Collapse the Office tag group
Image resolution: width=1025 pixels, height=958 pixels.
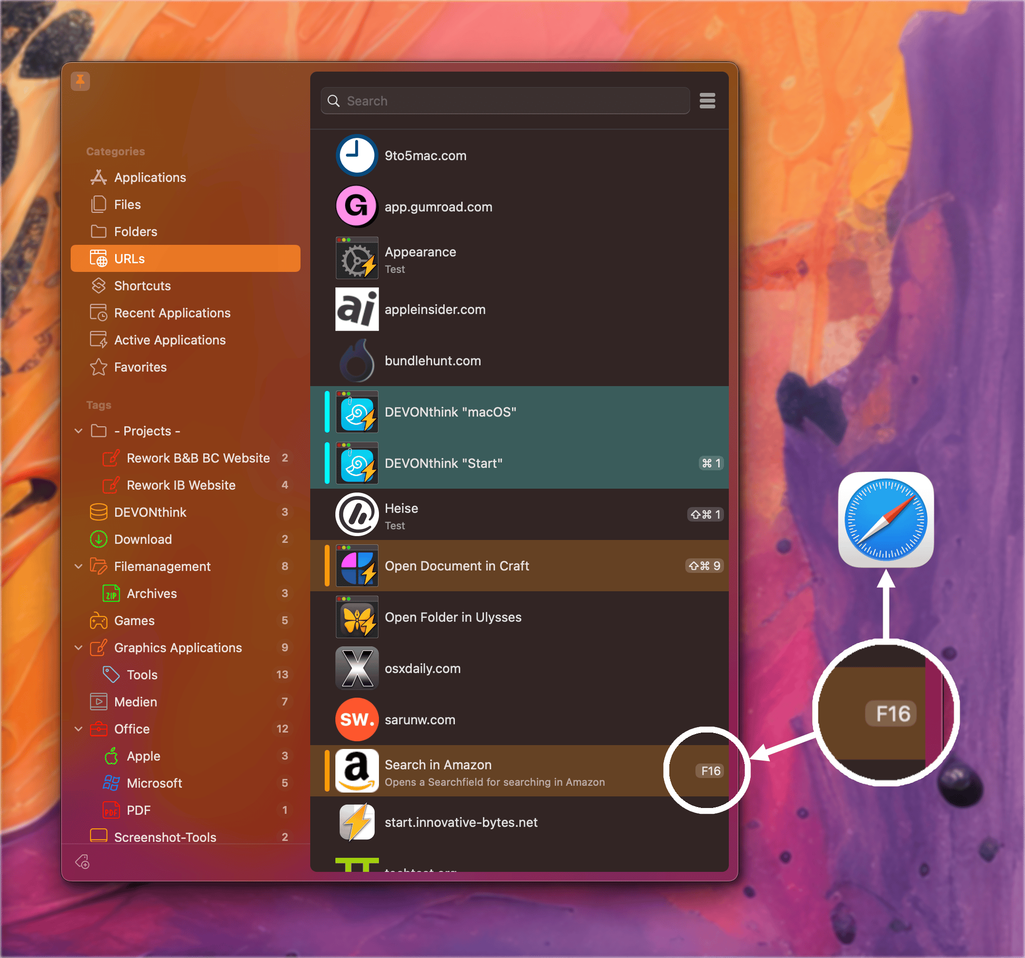pyautogui.click(x=78, y=729)
